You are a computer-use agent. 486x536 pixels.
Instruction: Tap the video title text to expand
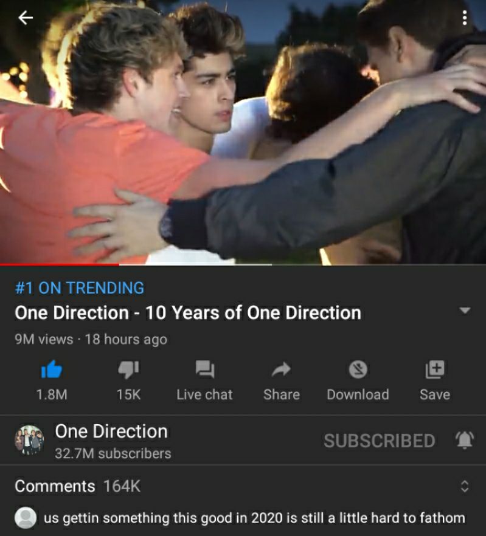(188, 313)
